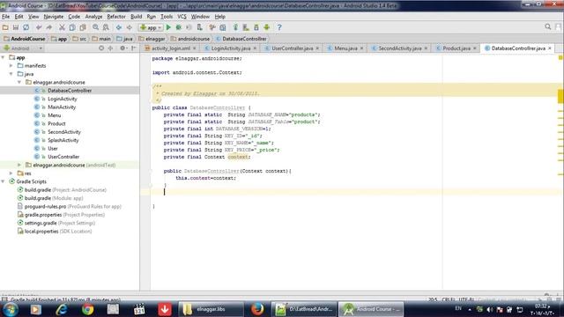Open settings.gradle in the project tree

(56, 223)
